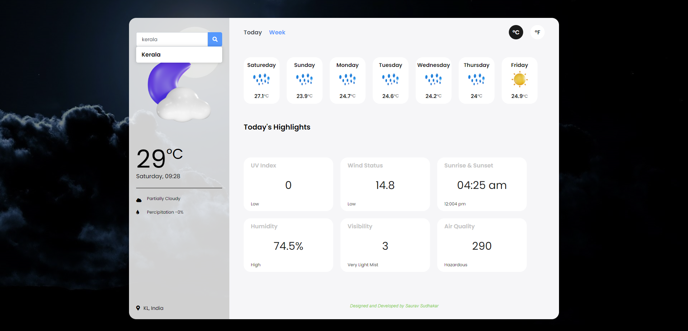This screenshot has width=688, height=331.
Task: Click the Saturday day label
Action: [x=262, y=65]
